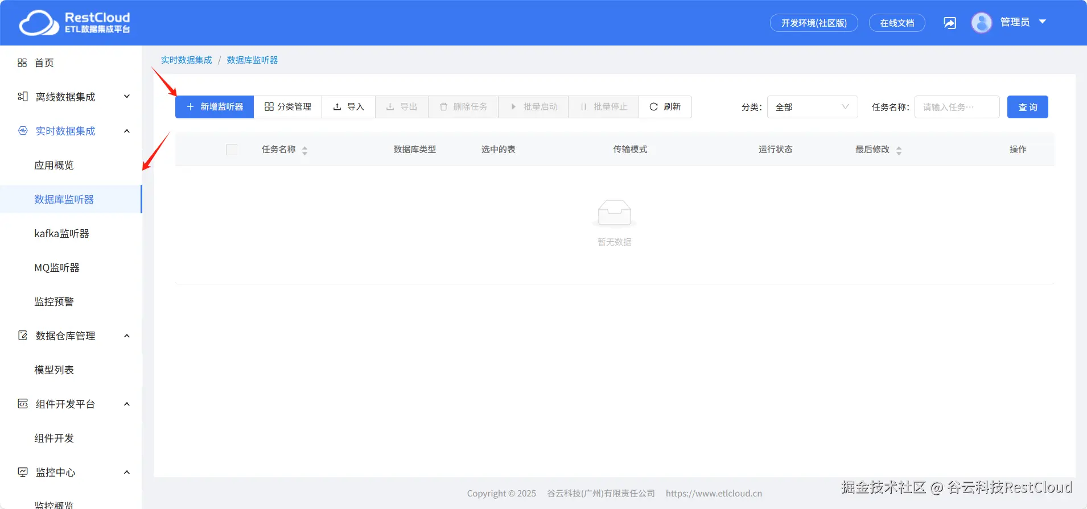Click the refresh icon on 刷新
The width and height of the screenshot is (1087, 509).
(654, 107)
